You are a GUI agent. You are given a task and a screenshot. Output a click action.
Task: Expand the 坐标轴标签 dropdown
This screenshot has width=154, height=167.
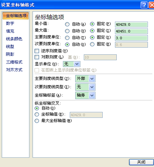click(x=85, y=95)
